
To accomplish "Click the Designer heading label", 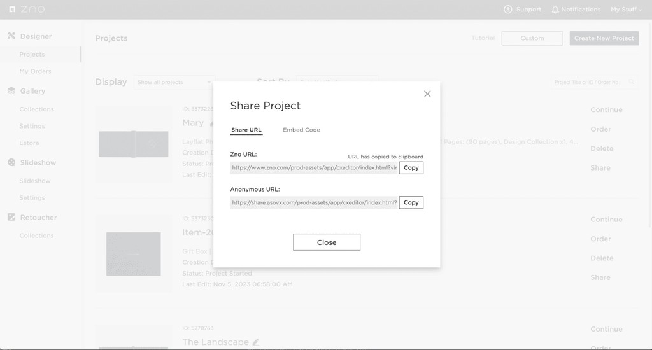I will point(36,36).
